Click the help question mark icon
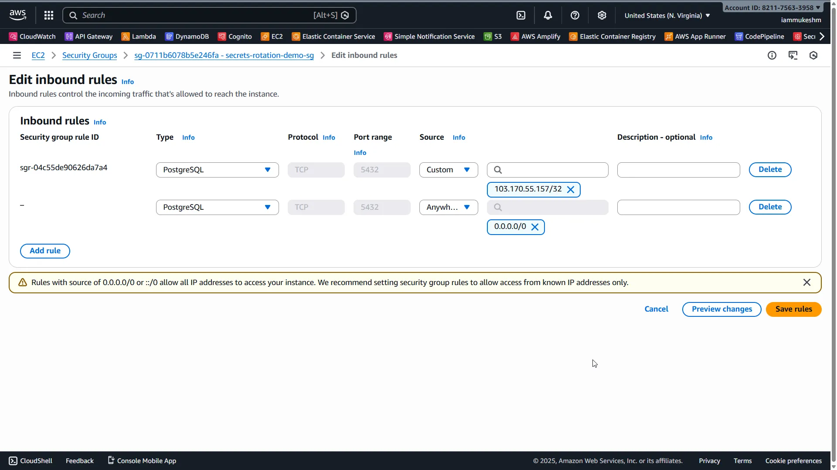Image resolution: width=837 pixels, height=470 pixels. (x=575, y=15)
